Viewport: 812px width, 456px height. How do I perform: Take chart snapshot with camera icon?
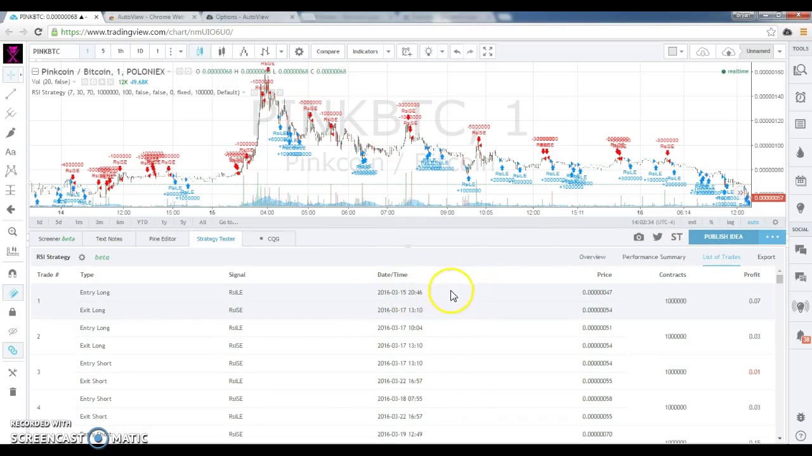tap(639, 237)
